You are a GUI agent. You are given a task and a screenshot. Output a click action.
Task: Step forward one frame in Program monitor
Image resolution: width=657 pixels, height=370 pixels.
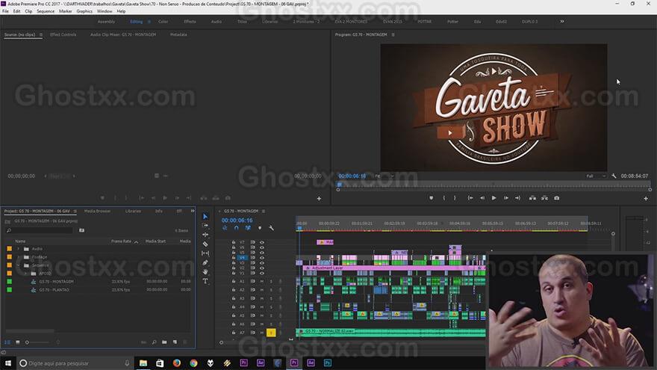tap(506, 198)
